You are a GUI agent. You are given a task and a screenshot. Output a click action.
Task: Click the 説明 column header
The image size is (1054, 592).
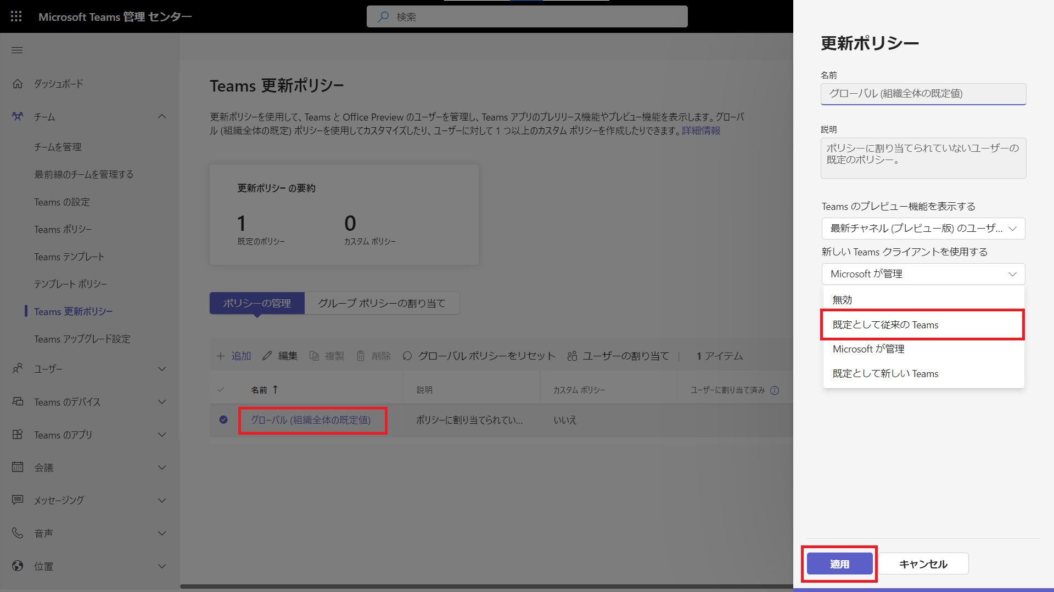click(424, 390)
